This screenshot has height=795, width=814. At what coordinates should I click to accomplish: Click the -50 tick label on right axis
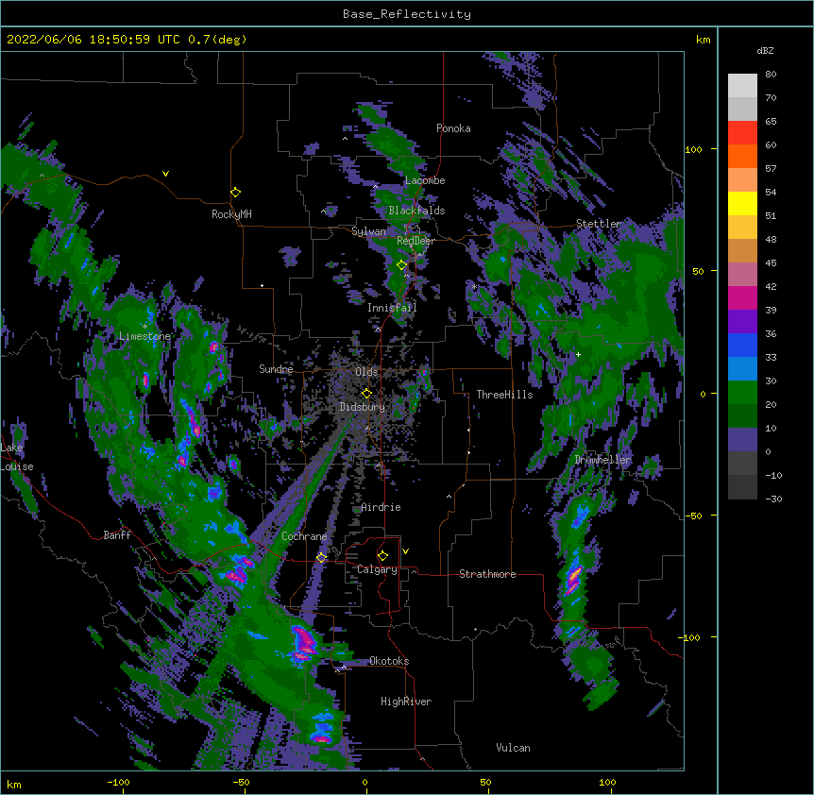pos(692,516)
